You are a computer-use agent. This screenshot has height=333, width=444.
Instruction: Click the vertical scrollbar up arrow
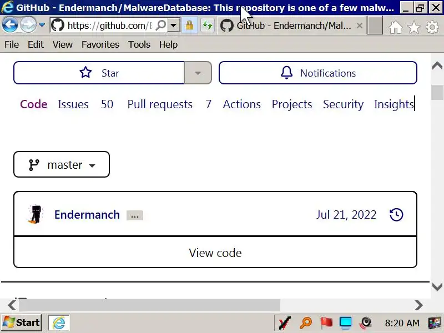click(437, 65)
